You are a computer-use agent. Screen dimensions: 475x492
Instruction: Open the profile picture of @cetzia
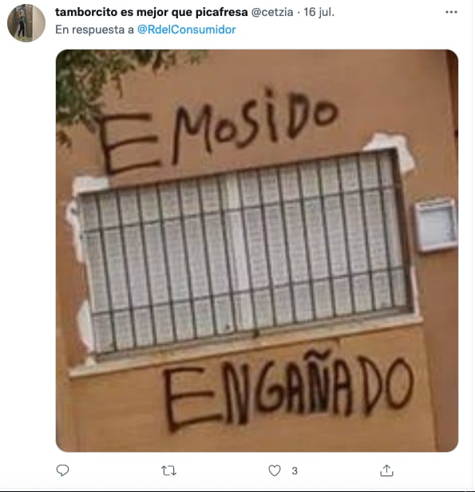click(26, 23)
